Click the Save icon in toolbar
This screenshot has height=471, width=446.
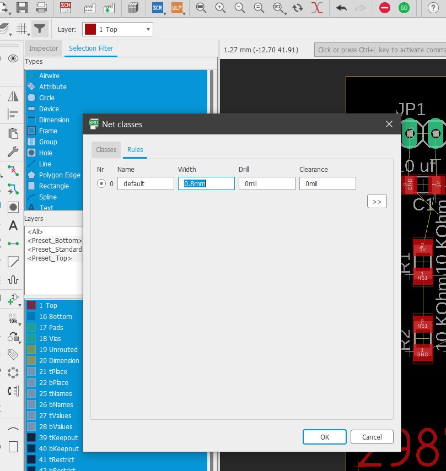pyautogui.click(x=22, y=8)
